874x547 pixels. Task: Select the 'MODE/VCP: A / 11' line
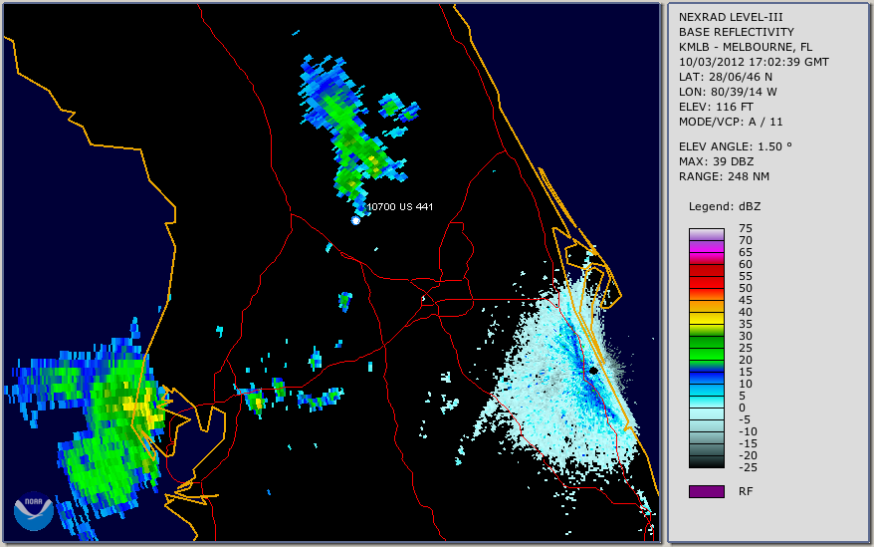(x=731, y=122)
